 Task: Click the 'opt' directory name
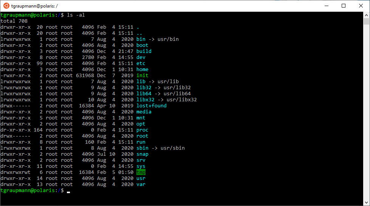pos(141,124)
